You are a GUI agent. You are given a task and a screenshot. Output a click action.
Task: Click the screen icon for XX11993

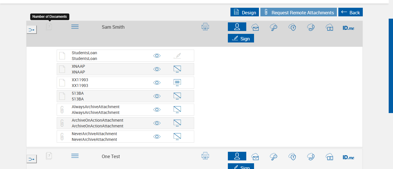[x=177, y=83]
